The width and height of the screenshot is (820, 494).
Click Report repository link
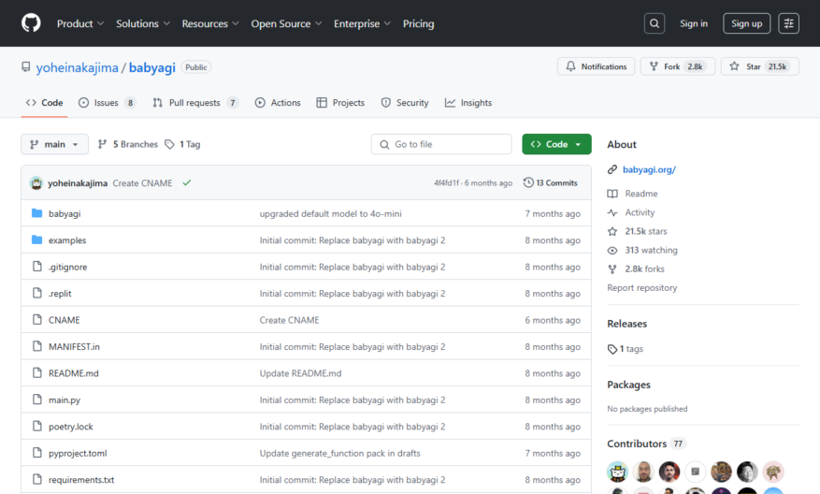pos(641,288)
